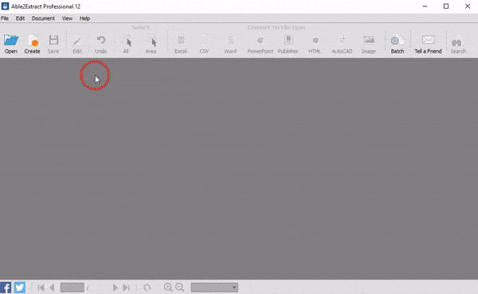
Task: Maximize the Able2Extract window
Action: tap(446, 6)
